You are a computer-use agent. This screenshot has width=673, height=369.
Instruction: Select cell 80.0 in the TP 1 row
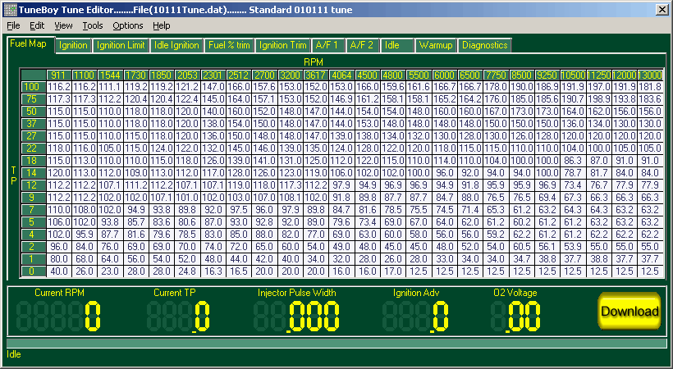(x=59, y=259)
